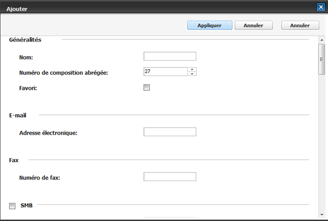Decrease the Numéro de composition abrégée value
This screenshot has height=221, width=328.
pyautogui.click(x=192, y=74)
